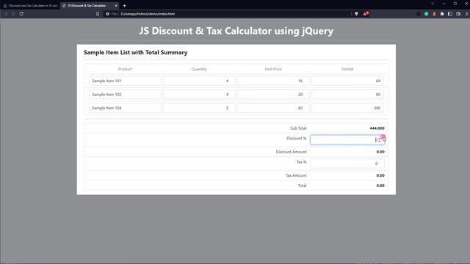
Task: Click the Quantity column header
Action: [x=199, y=69]
